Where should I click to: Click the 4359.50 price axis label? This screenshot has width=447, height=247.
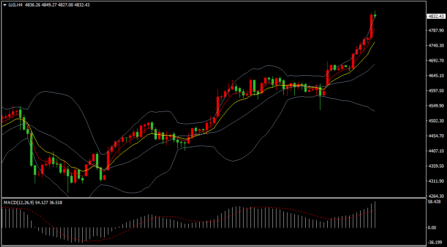point(436,166)
